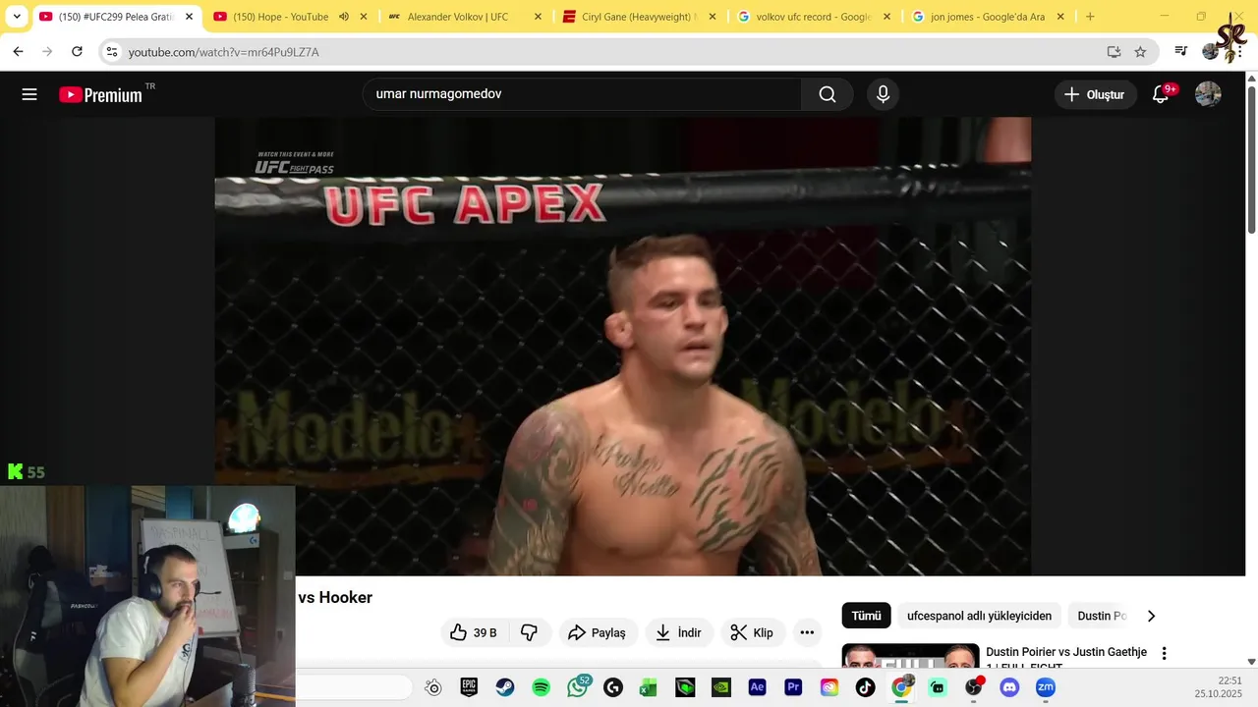Open options for Poirier vs Gaethje video
The width and height of the screenshot is (1258, 707).
pos(1165,653)
